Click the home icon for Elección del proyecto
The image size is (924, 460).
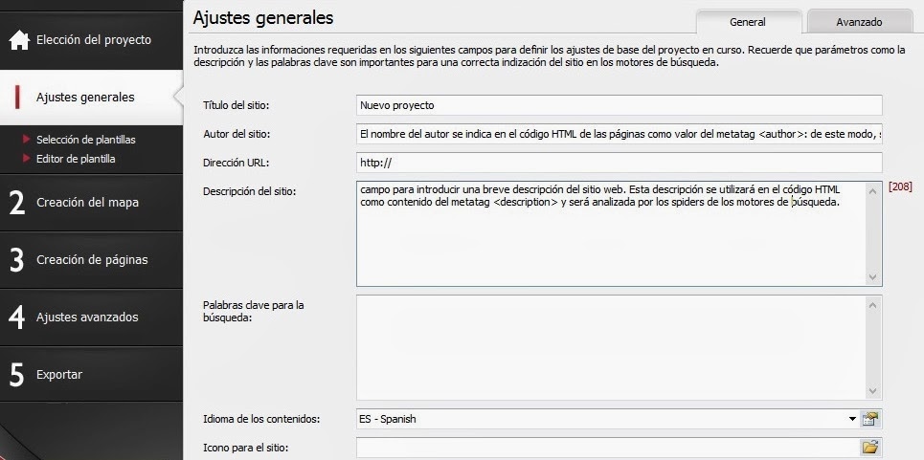tap(19, 40)
